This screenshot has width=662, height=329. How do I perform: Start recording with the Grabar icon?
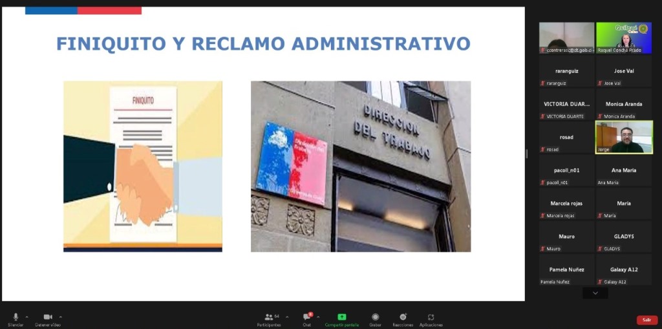point(375,317)
